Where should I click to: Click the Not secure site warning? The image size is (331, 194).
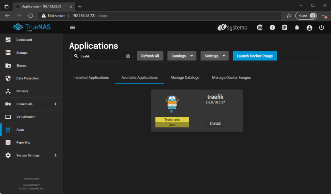pos(53,16)
